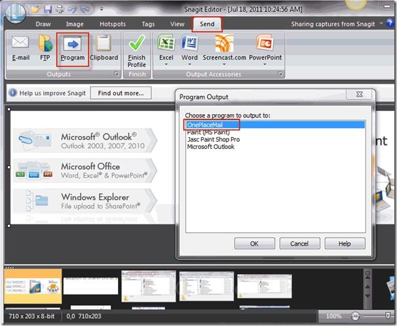Send capture to Word
The width and height of the screenshot is (397, 326).
(x=189, y=49)
